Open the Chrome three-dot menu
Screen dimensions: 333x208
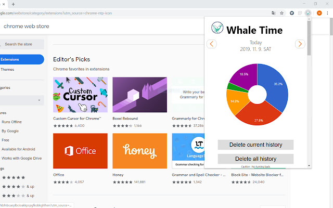pos(327,13)
